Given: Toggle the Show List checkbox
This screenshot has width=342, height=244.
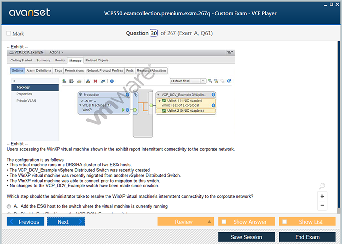Looking at the screenshot, I should (x=285, y=222).
